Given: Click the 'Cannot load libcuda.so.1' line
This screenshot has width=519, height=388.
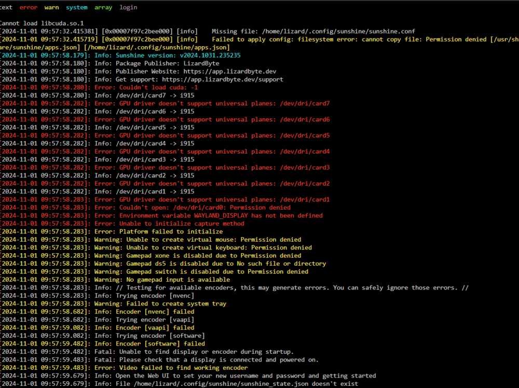Looking at the screenshot, I should [x=42, y=23].
